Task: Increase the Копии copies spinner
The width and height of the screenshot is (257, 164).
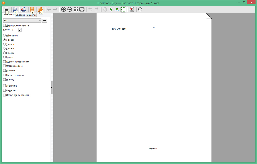Action: click(x=20, y=29)
